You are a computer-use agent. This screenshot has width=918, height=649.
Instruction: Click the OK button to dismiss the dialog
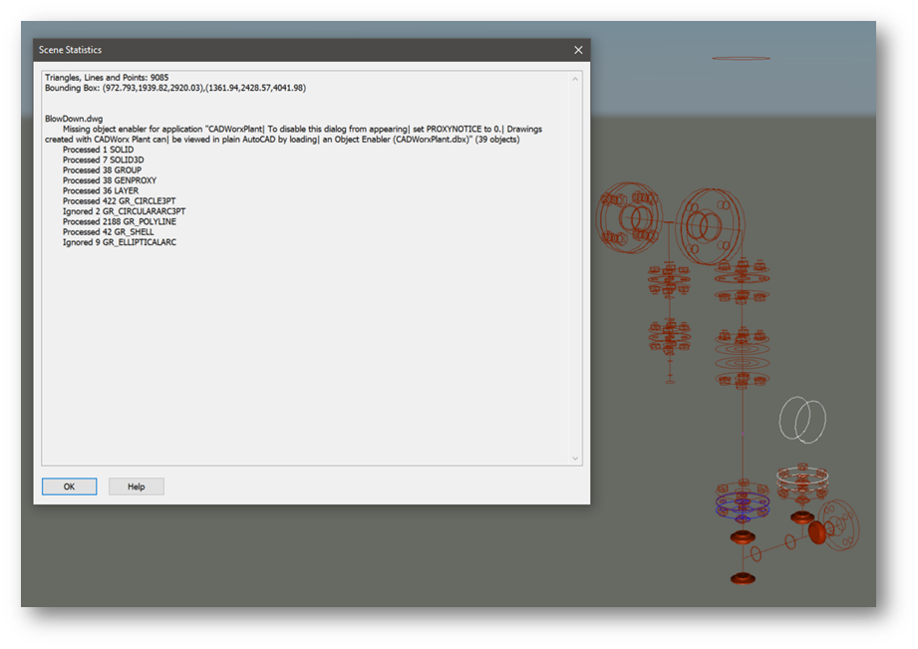tap(69, 487)
